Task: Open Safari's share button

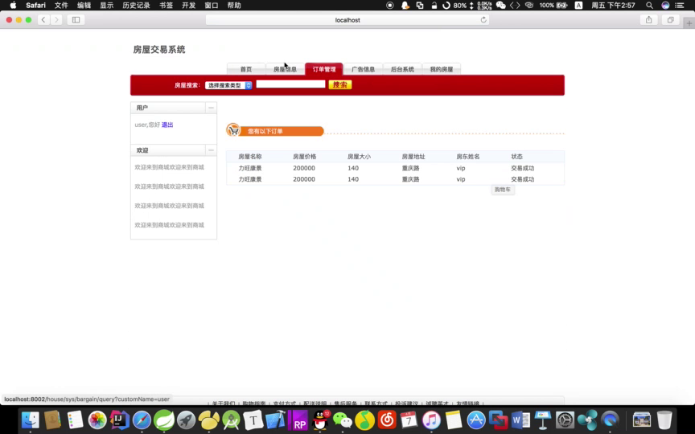Action: coord(649,20)
